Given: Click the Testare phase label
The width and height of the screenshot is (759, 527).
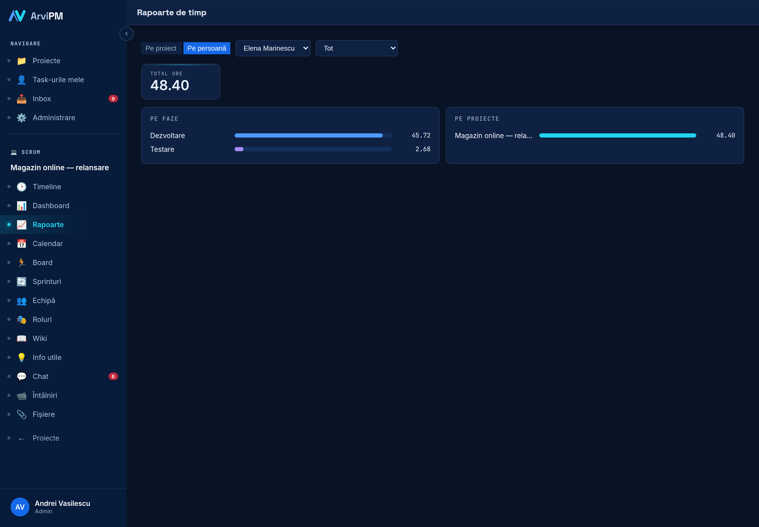Looking at the screenshot, I should [162, 149].
